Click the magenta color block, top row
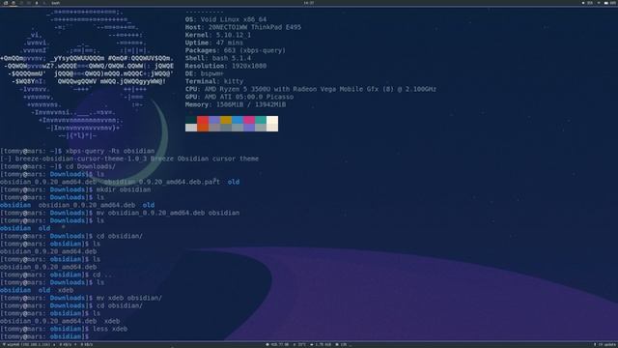Image resolution: width=618 pixels, height=348 pixels. (249, 120)
